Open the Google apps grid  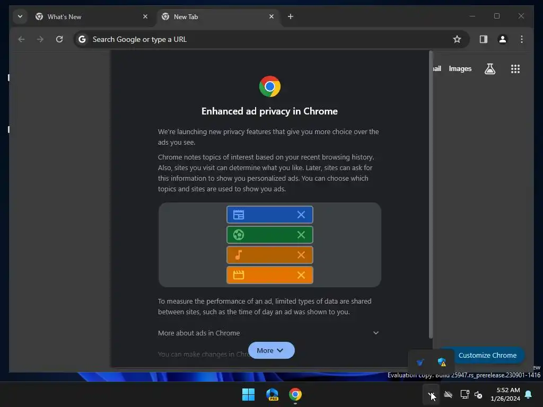(515, 69)
